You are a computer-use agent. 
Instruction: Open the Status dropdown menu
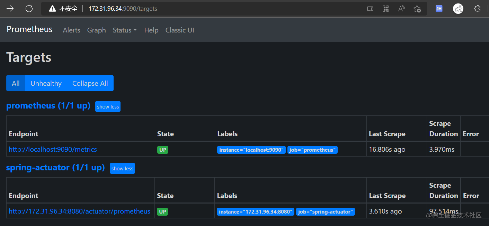pyautogui.click(x=124, y=30)
